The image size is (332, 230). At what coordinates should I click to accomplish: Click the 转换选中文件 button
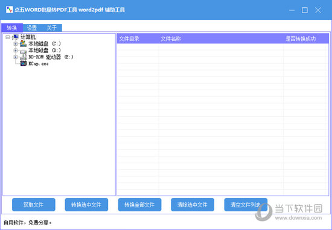pos(86,205)
